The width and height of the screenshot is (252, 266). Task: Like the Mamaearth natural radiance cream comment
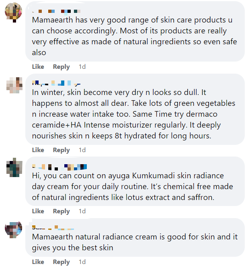[38, 262]
